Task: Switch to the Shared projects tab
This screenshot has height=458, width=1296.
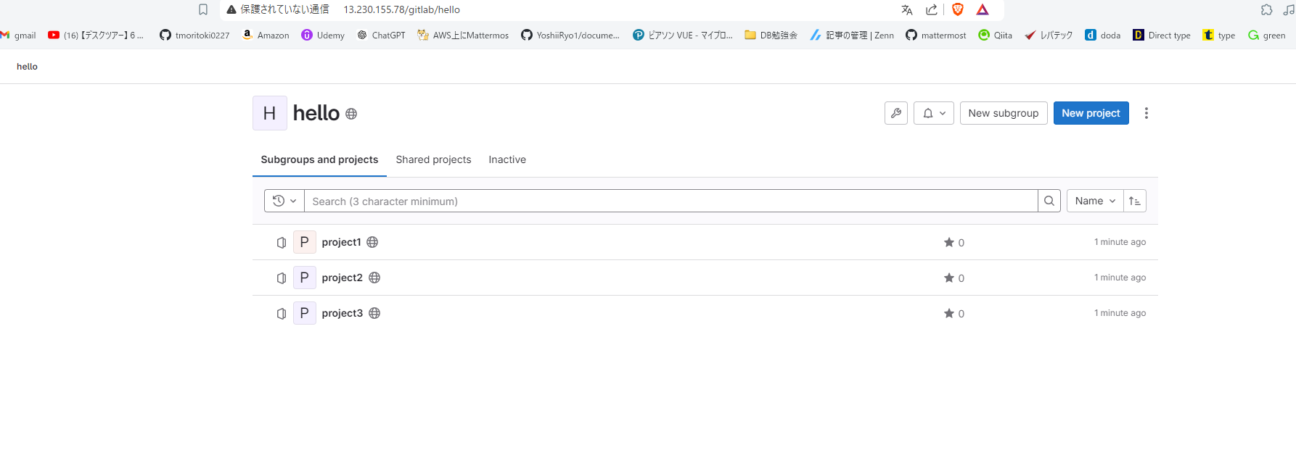Action: pos(433,159)
